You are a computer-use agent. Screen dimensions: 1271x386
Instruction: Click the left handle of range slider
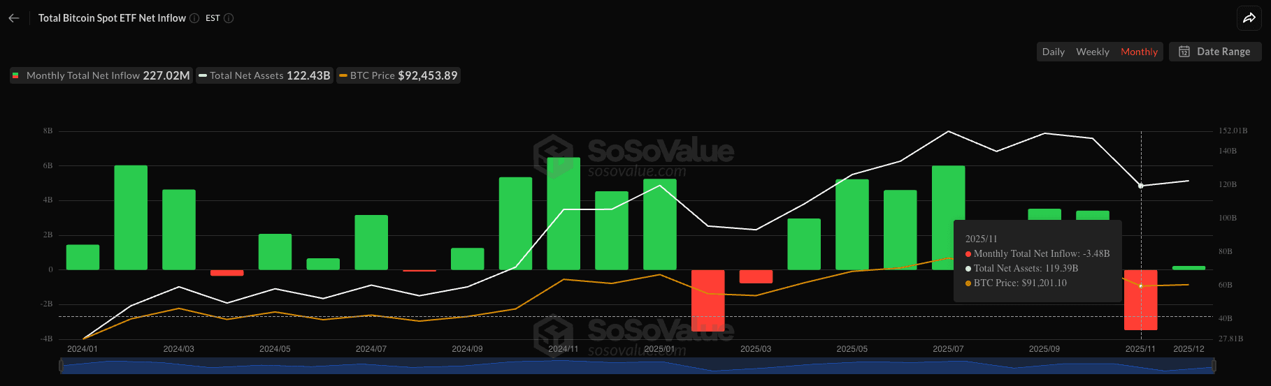(x=62, y=366)
